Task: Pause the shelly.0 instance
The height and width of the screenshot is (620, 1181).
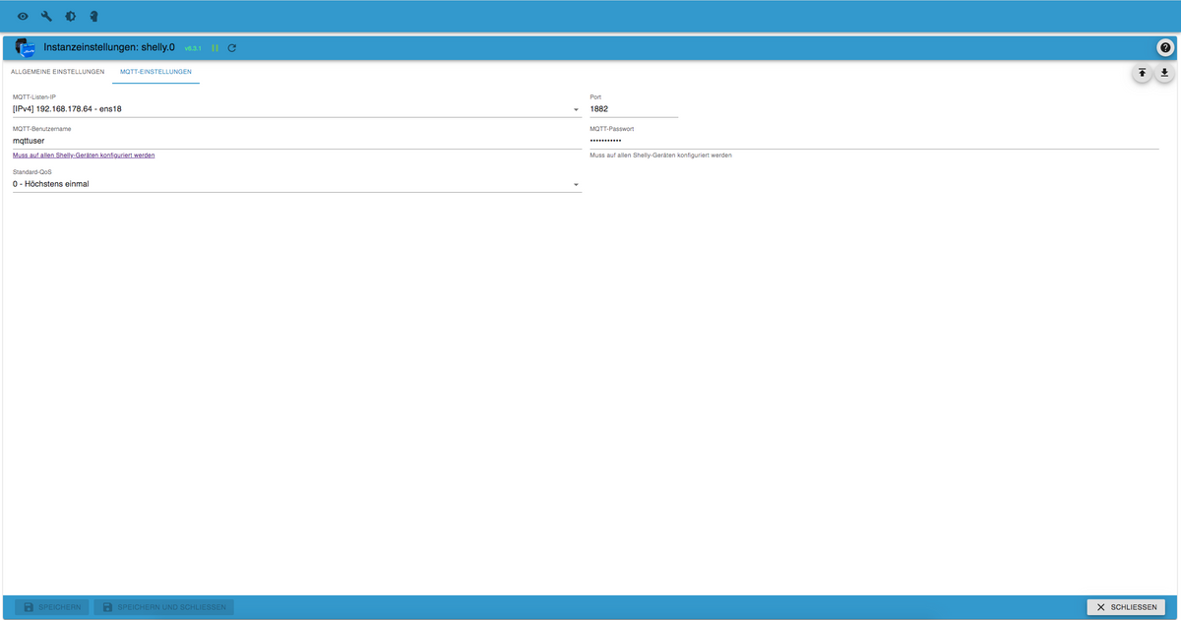Action: [x=215, y=48]
